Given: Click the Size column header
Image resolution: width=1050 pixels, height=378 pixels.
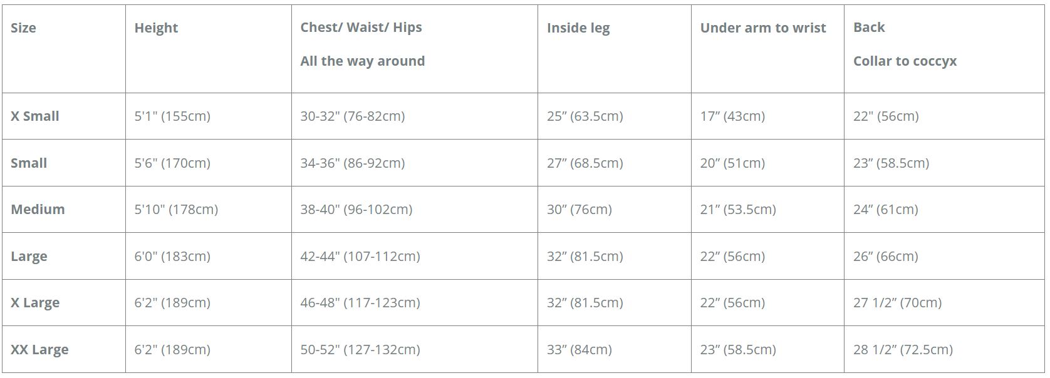Looking at the screenshot, I should [x=23, y=28].
